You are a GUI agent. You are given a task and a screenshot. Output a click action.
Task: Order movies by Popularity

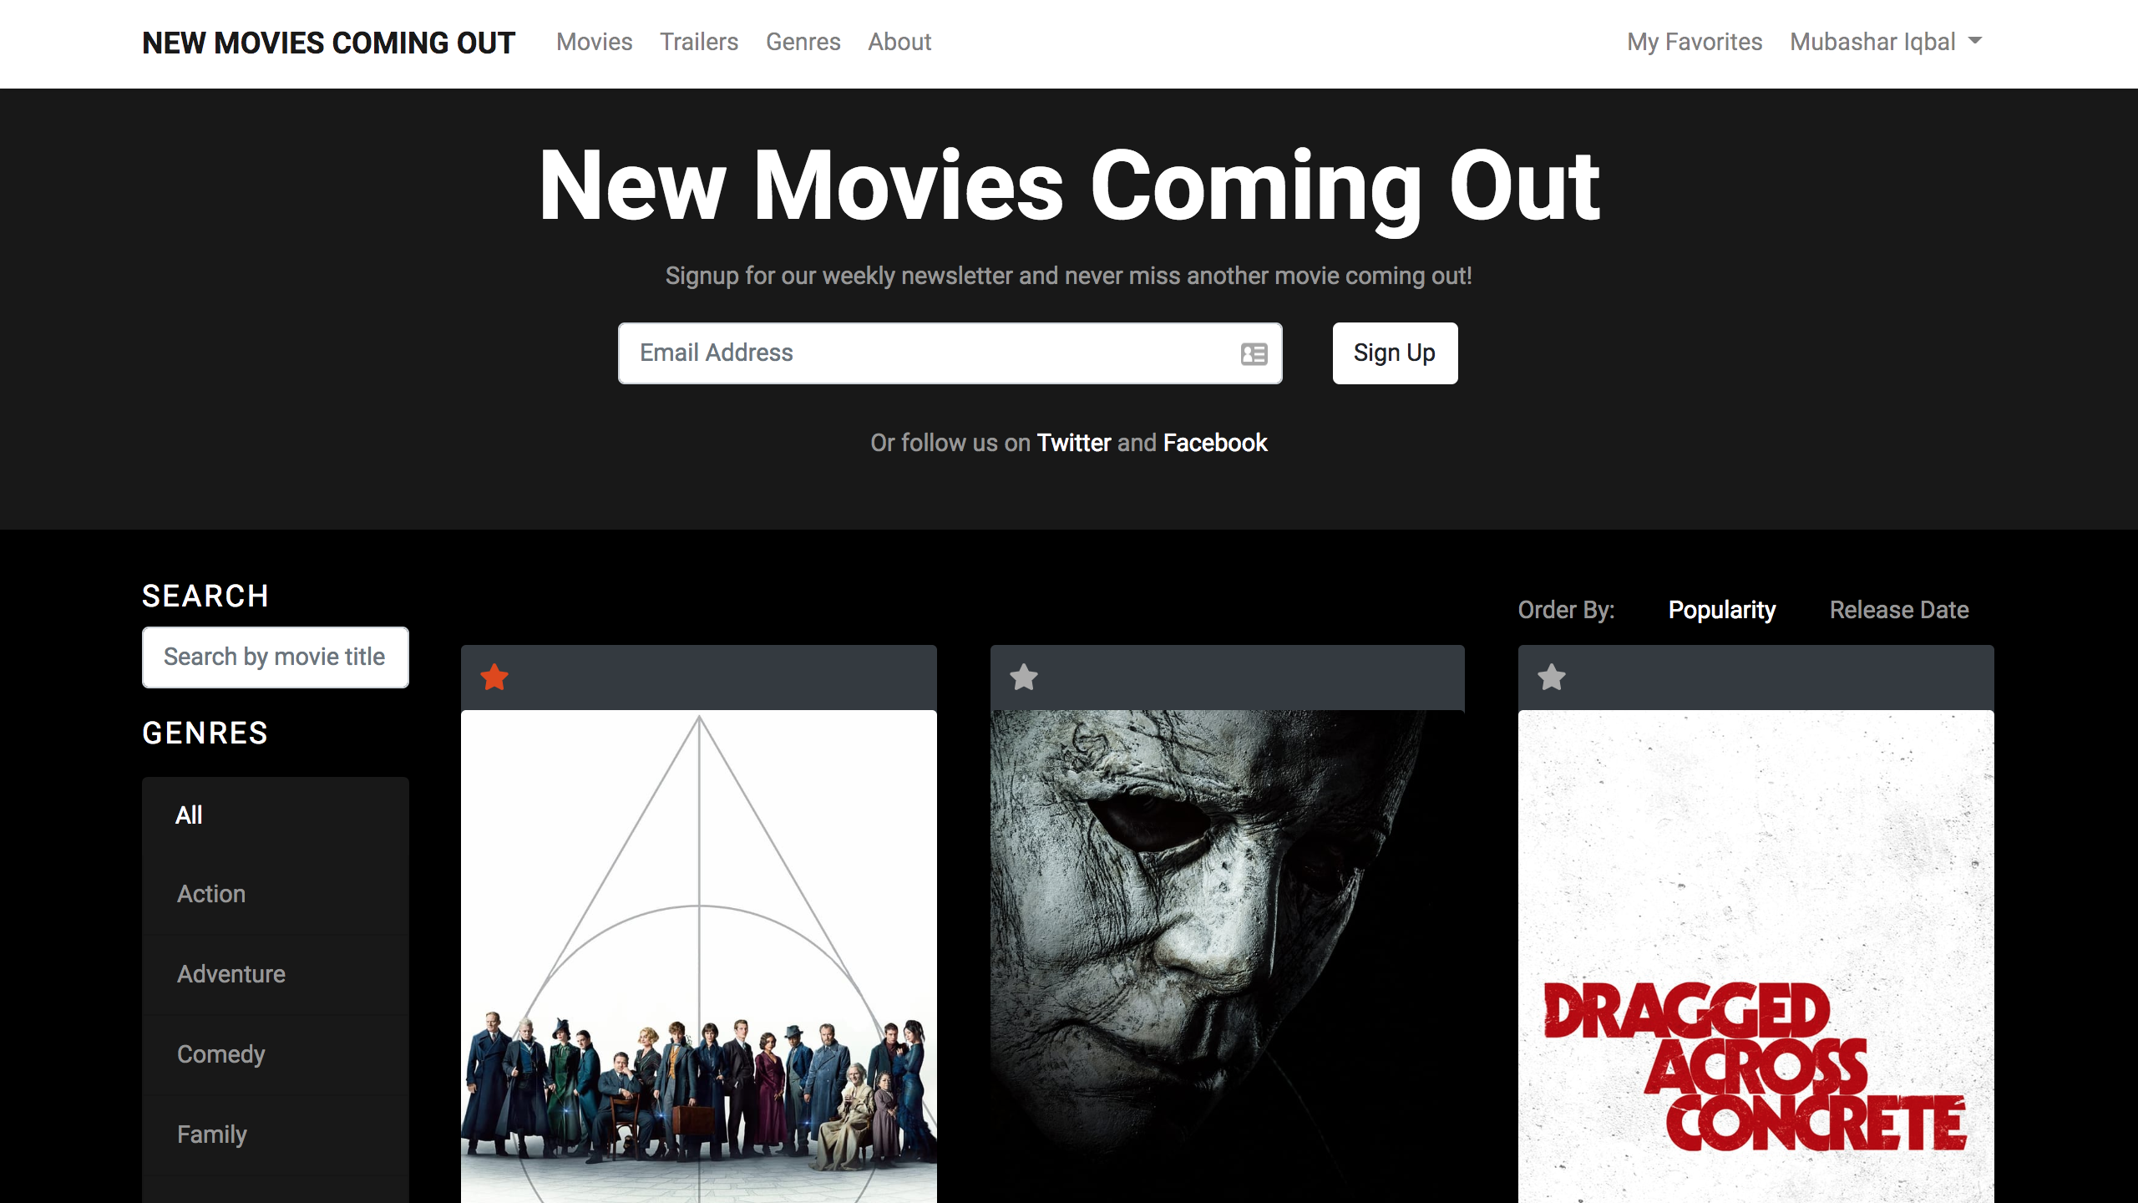tap(1721, 610)
